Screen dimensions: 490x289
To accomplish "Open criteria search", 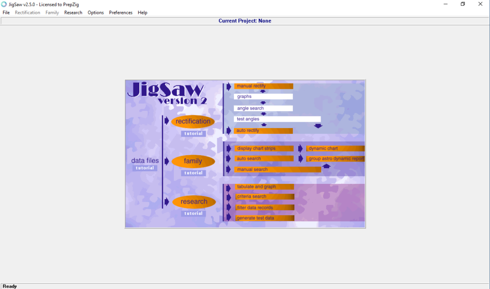I will click(x=264, y=197).
